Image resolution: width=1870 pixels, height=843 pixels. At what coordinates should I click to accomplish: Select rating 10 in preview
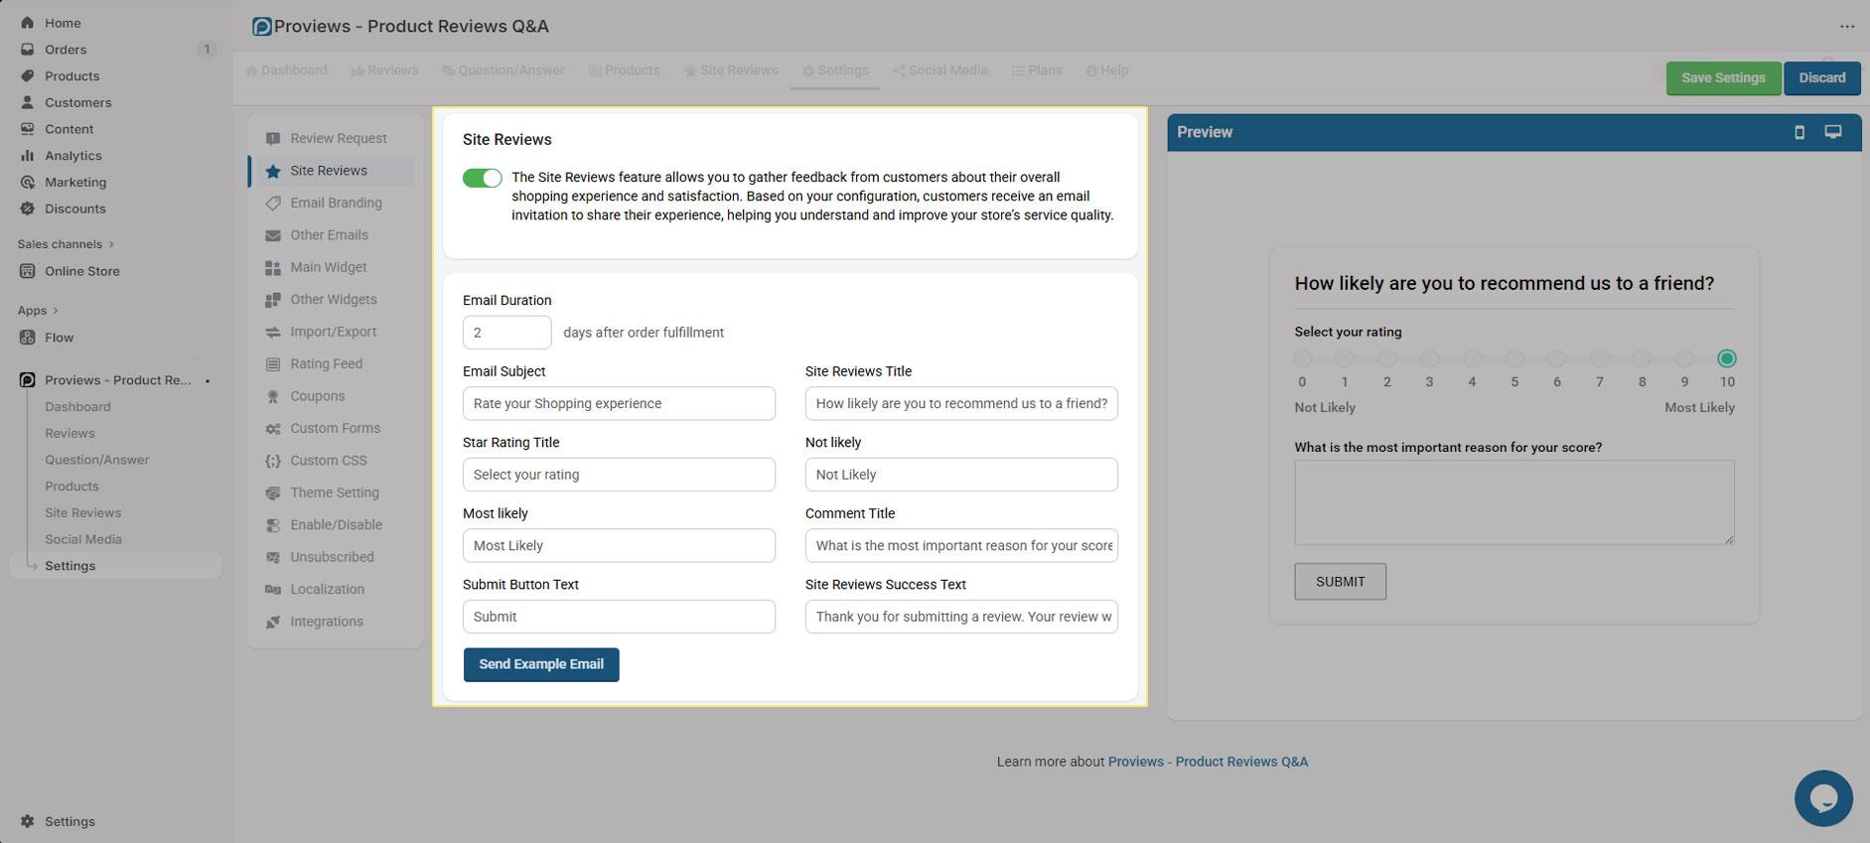[1727, 358]
